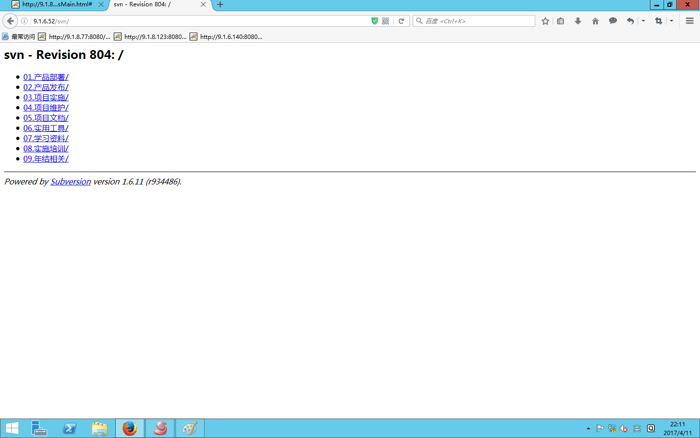
Task: Open the 09.年结相关/ folder link
Action: pos(46,159)
